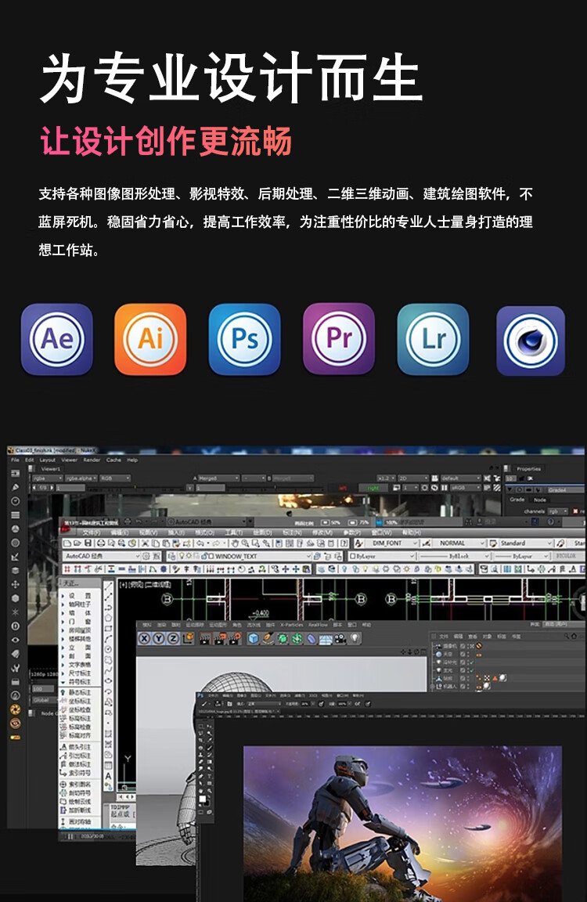Open the X-Particles menu in Cinema 4D
This screenshot has width=587, height=902.
[291, 625]
